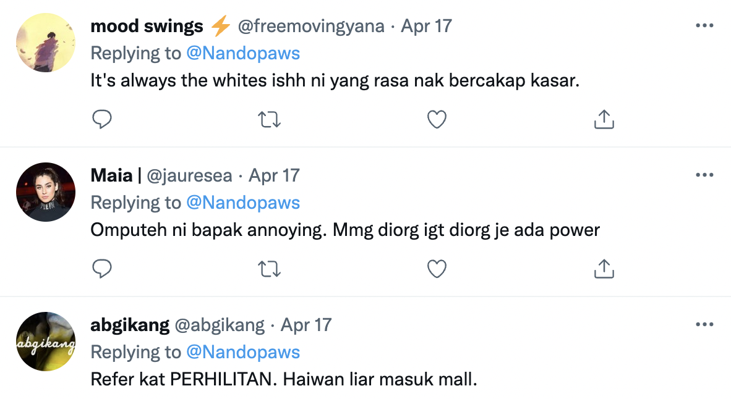The image size is (731, 399).
Task: Open @Nandopaws link in mood swings reply
Action: [x=243, y=53]
